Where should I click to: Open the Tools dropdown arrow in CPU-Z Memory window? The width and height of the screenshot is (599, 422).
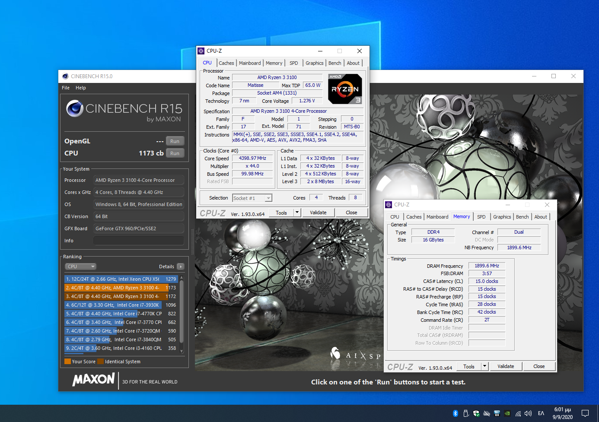485,366
